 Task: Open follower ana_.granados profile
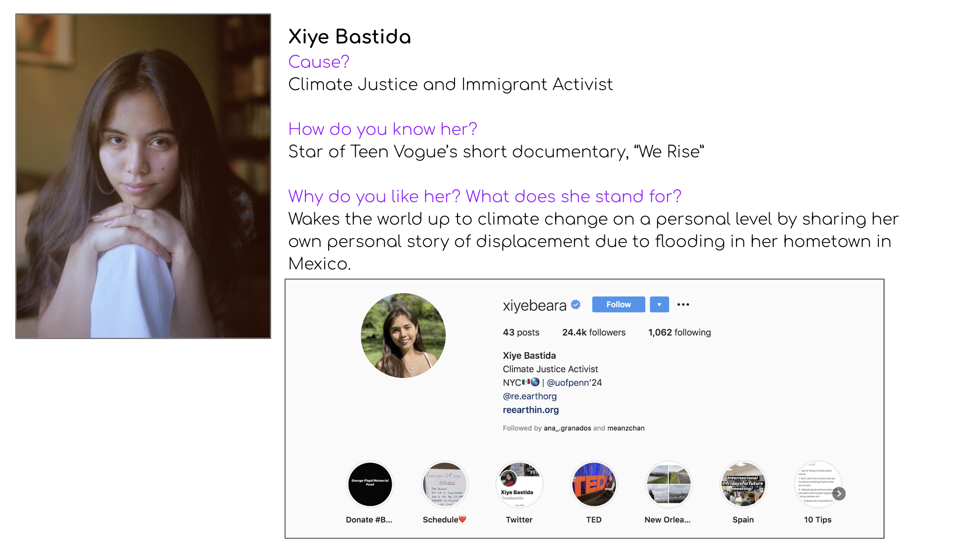point(567,428)
